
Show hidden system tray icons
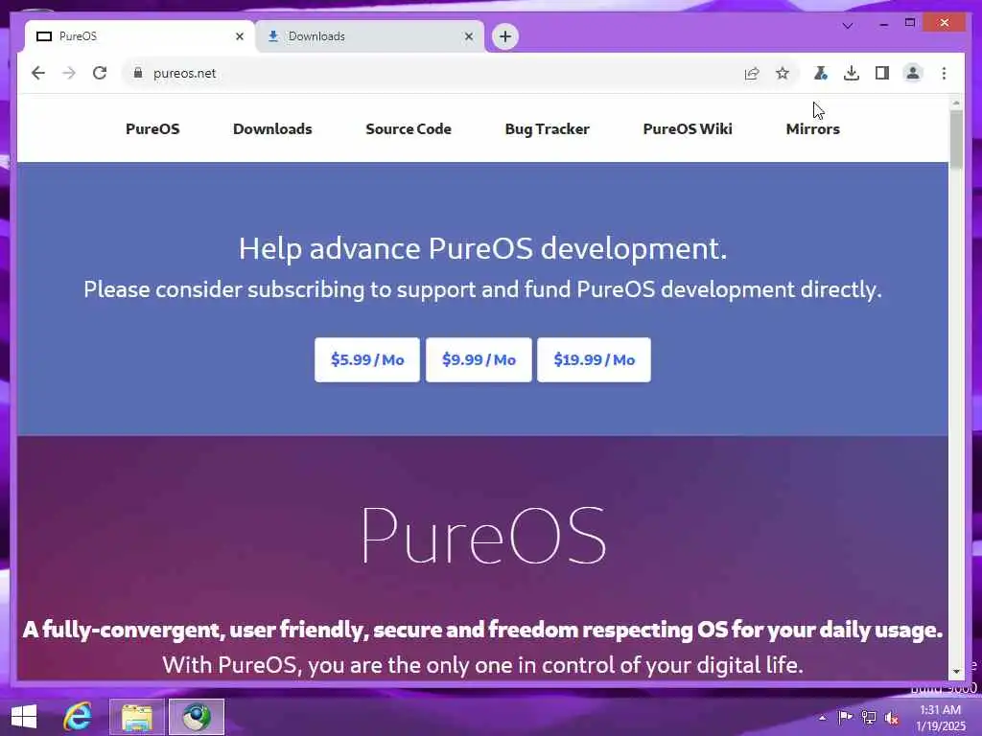[822, 718]
